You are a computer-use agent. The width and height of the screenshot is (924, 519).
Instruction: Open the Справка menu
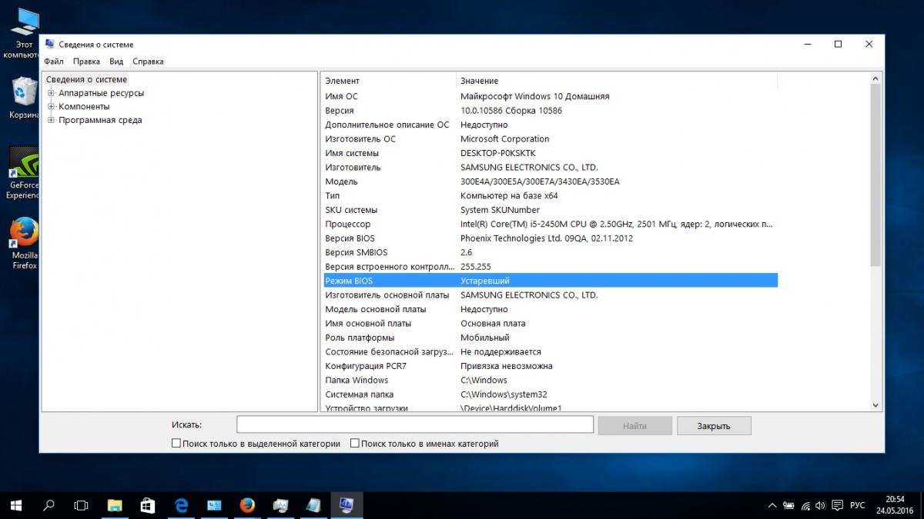(x=148, y=62)
